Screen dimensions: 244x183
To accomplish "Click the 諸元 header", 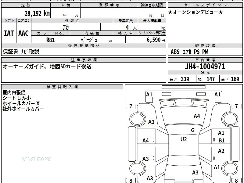I will click(x=205, y=73).
